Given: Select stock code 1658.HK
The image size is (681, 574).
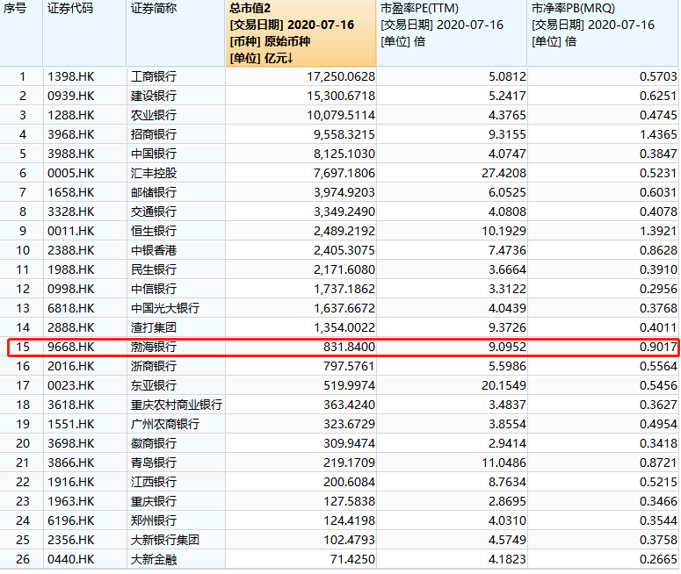Looking at the screenshot, I should [71, 192].
